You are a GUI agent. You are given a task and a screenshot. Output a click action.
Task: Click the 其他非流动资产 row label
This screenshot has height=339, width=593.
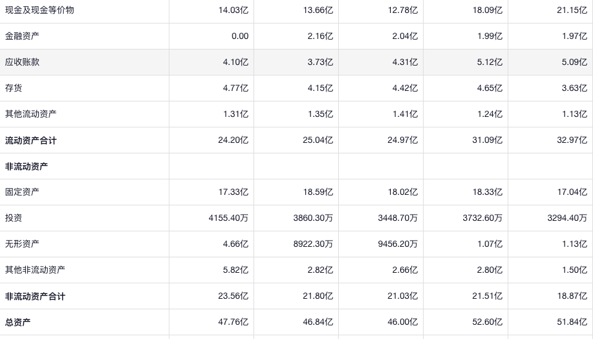35,270
